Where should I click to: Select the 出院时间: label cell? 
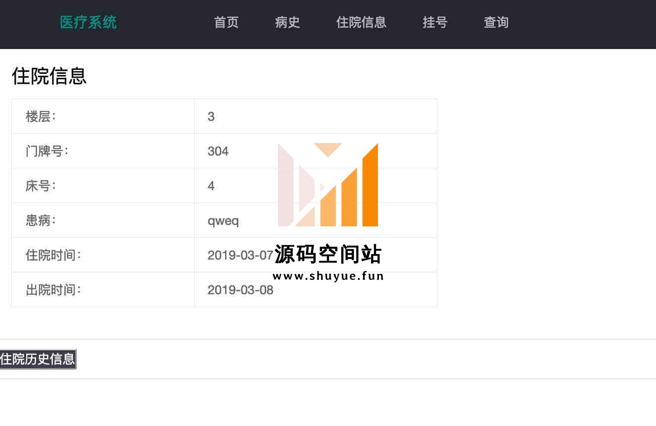click(x=103, y=290)
